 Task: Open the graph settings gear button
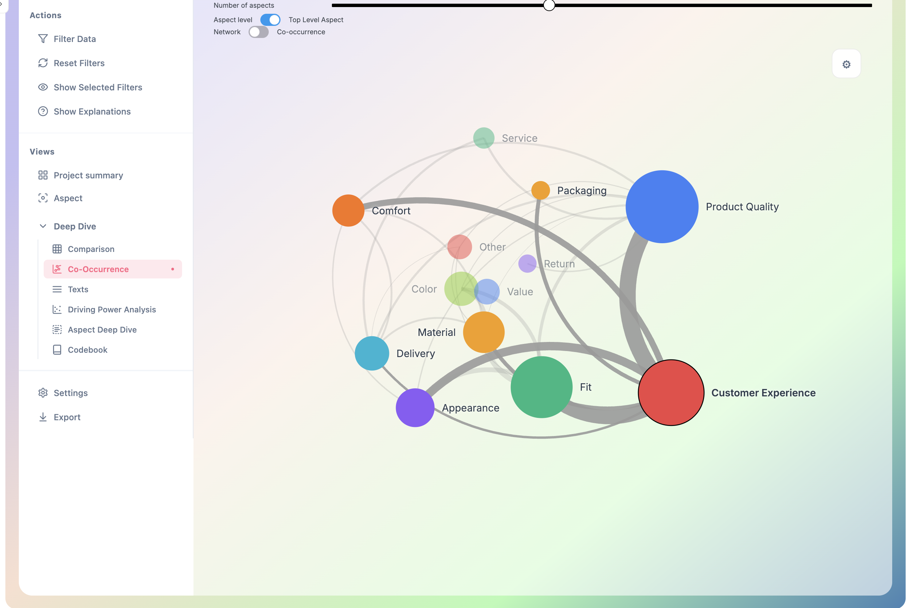[846, 64]
